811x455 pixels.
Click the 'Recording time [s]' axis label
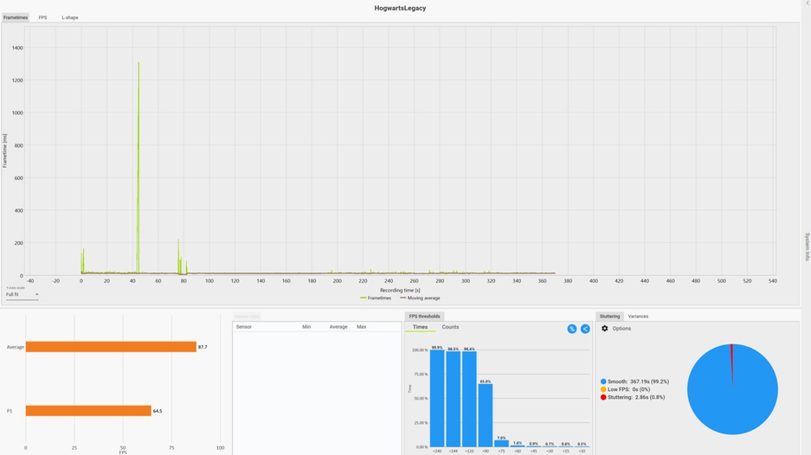(400, 291)
